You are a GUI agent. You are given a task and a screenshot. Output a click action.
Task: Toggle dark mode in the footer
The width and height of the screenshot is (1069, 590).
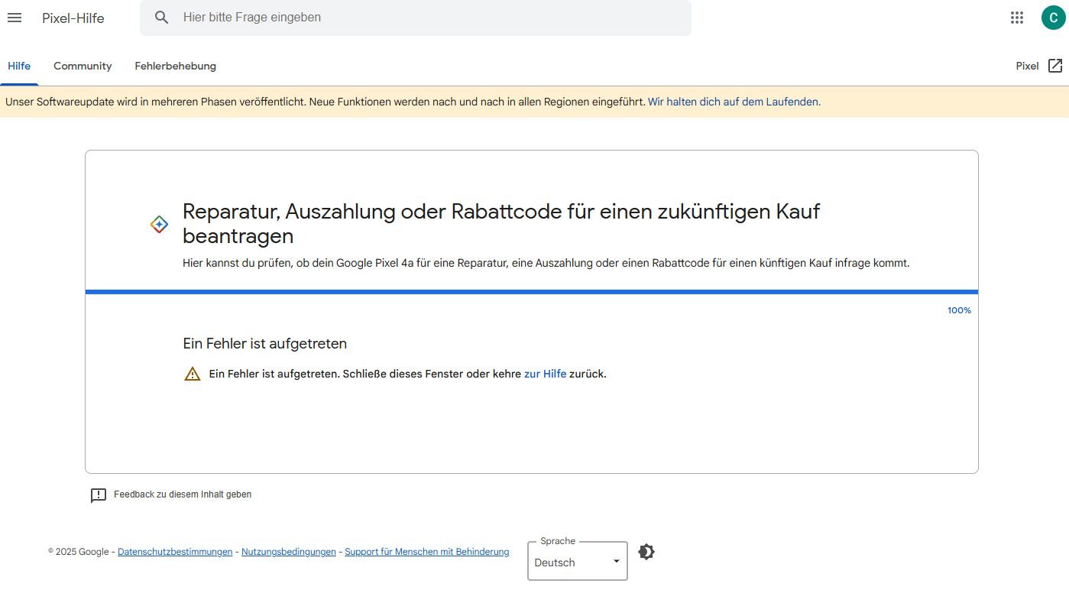click(646, 552)
